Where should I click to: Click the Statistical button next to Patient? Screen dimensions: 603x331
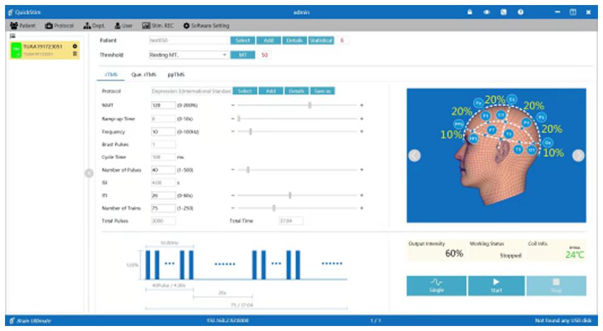[x=320, y=40]
